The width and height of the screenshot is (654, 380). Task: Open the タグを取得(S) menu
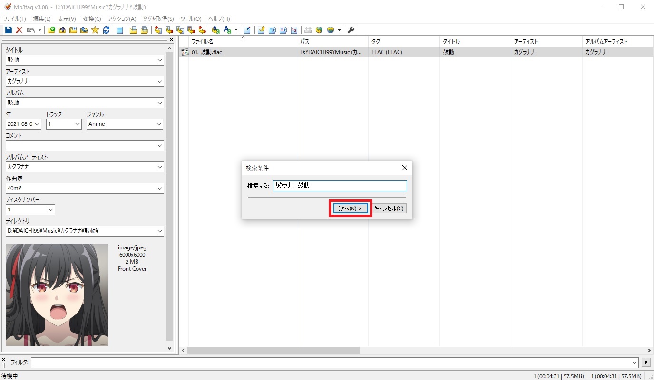coord(157,19)
